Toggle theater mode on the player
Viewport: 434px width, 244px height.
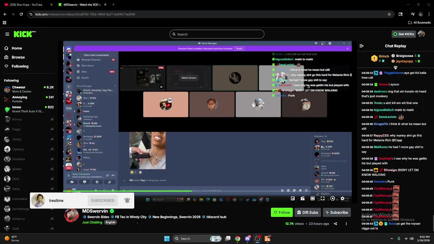pyautogui.click(x=313, y=199)
